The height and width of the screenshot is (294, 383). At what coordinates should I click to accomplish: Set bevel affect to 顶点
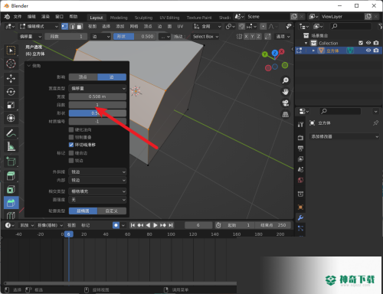coord(83,77)
